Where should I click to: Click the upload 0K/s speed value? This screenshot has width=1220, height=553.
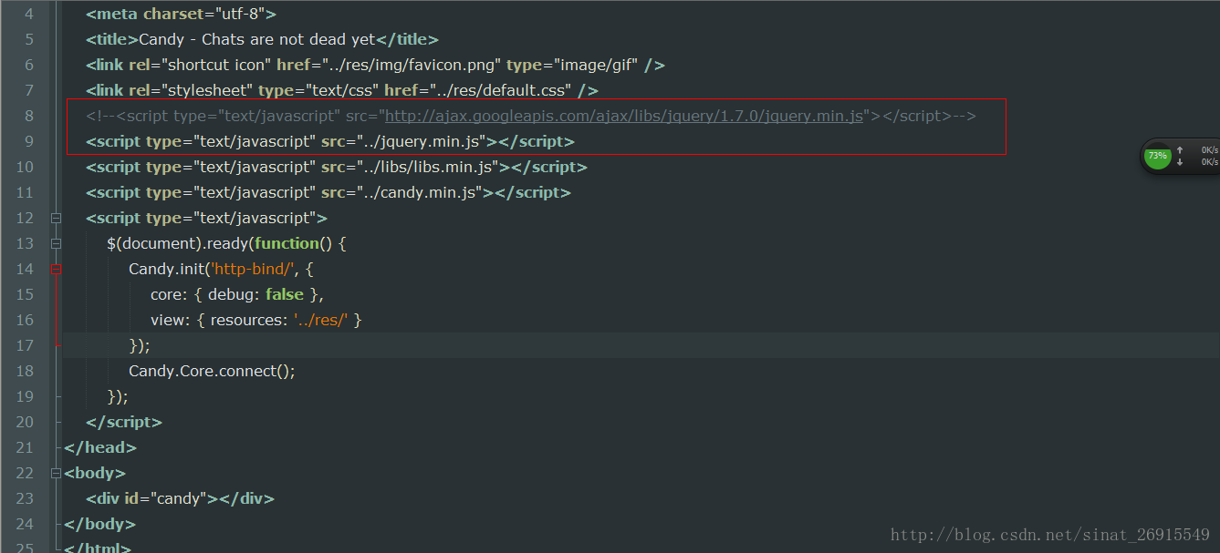[x=1209, y=149]
